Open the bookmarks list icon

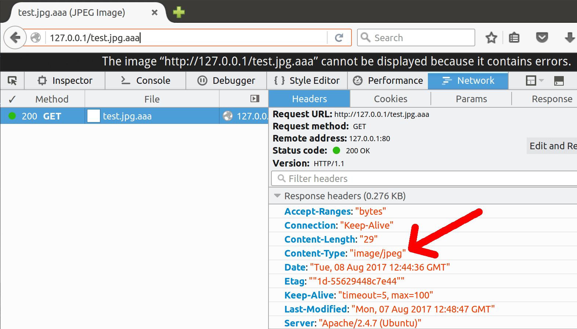(514, 37)
